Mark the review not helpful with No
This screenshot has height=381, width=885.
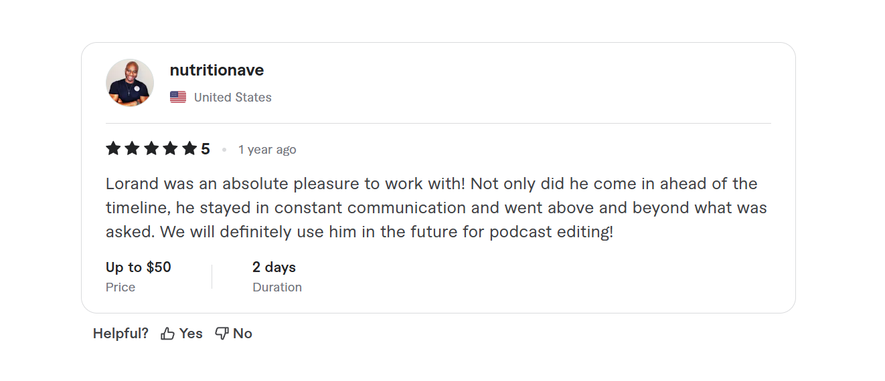[242, 334]
